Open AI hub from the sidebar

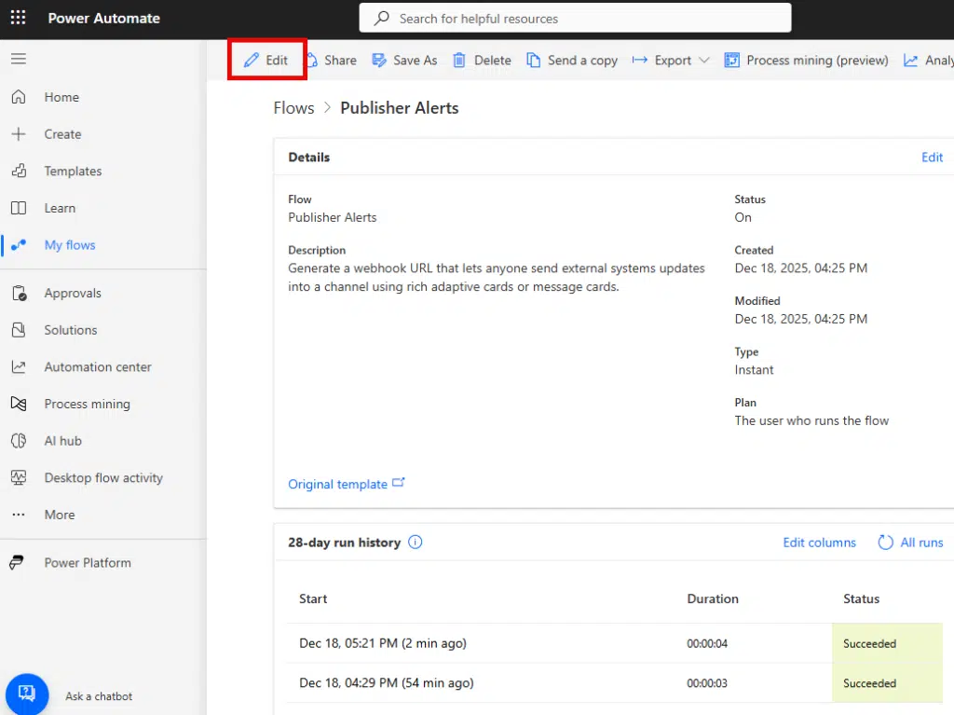pyautogui.click(x=62, y=440)
